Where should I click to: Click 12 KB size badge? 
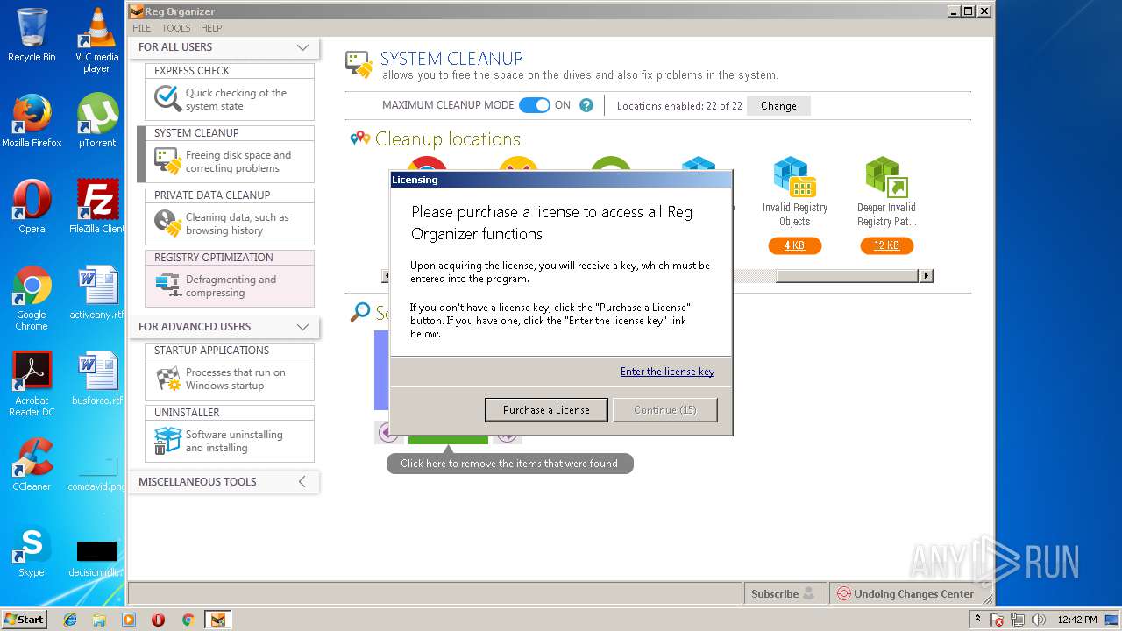click(886, 245)
